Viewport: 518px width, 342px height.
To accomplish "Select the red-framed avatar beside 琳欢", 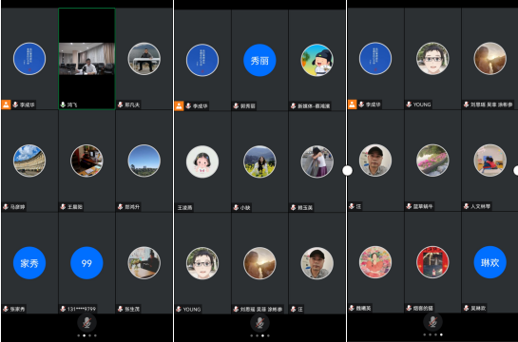I will coord(432,262).
